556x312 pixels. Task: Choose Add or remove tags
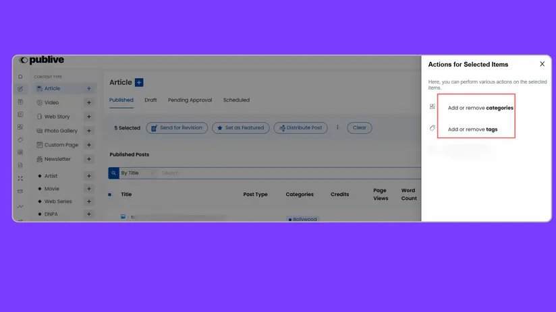click(473, 129)
